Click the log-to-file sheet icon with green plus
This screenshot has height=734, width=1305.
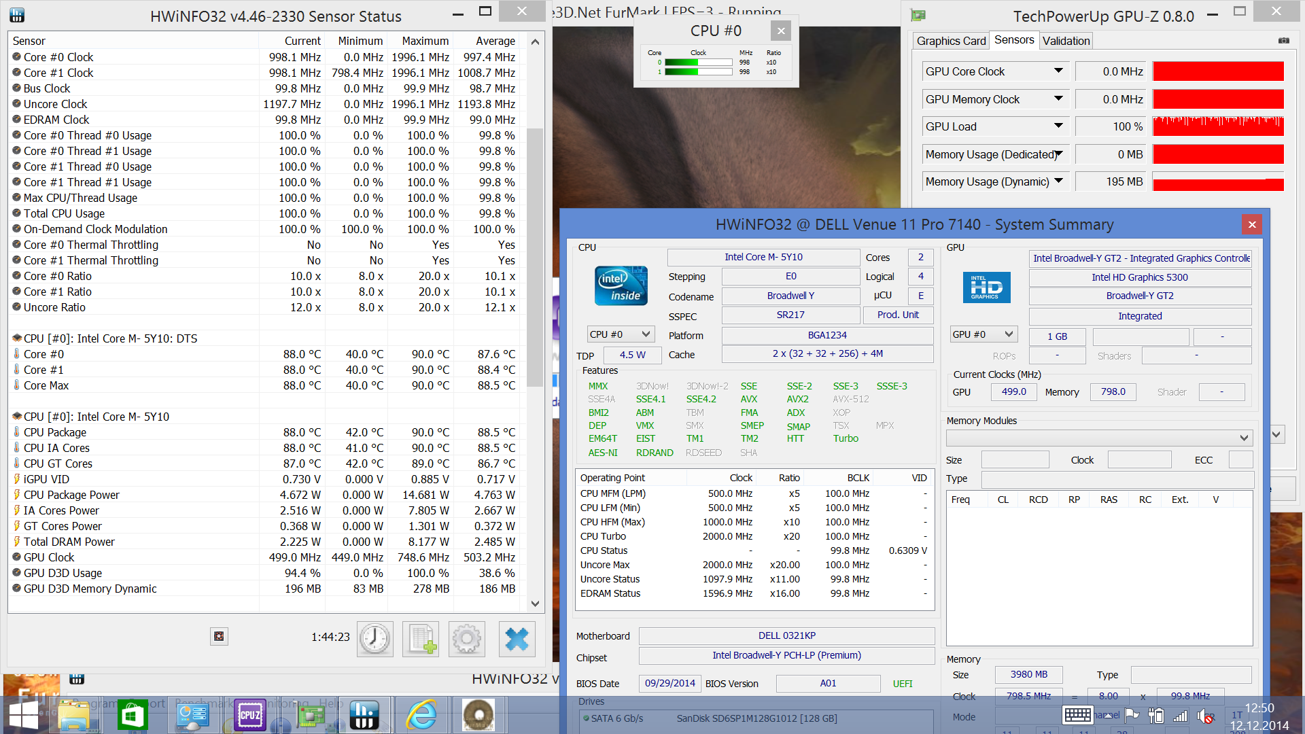[x=420, y=639]
